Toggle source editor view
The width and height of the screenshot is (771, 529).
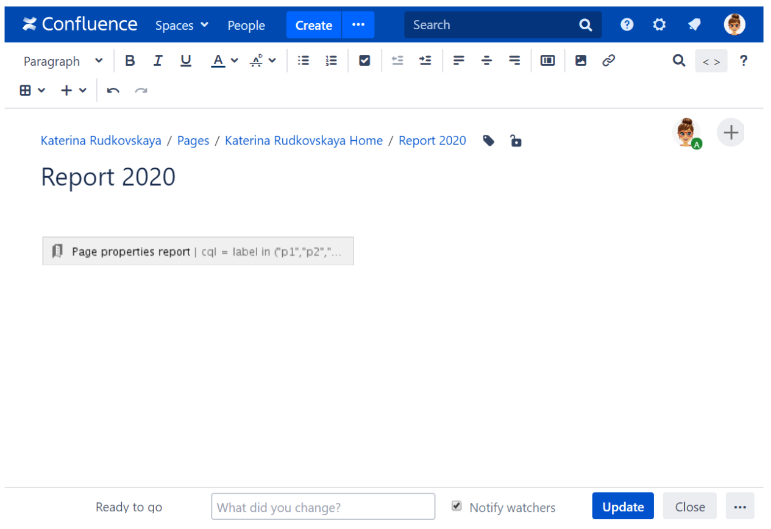click(x=711, y=61)
